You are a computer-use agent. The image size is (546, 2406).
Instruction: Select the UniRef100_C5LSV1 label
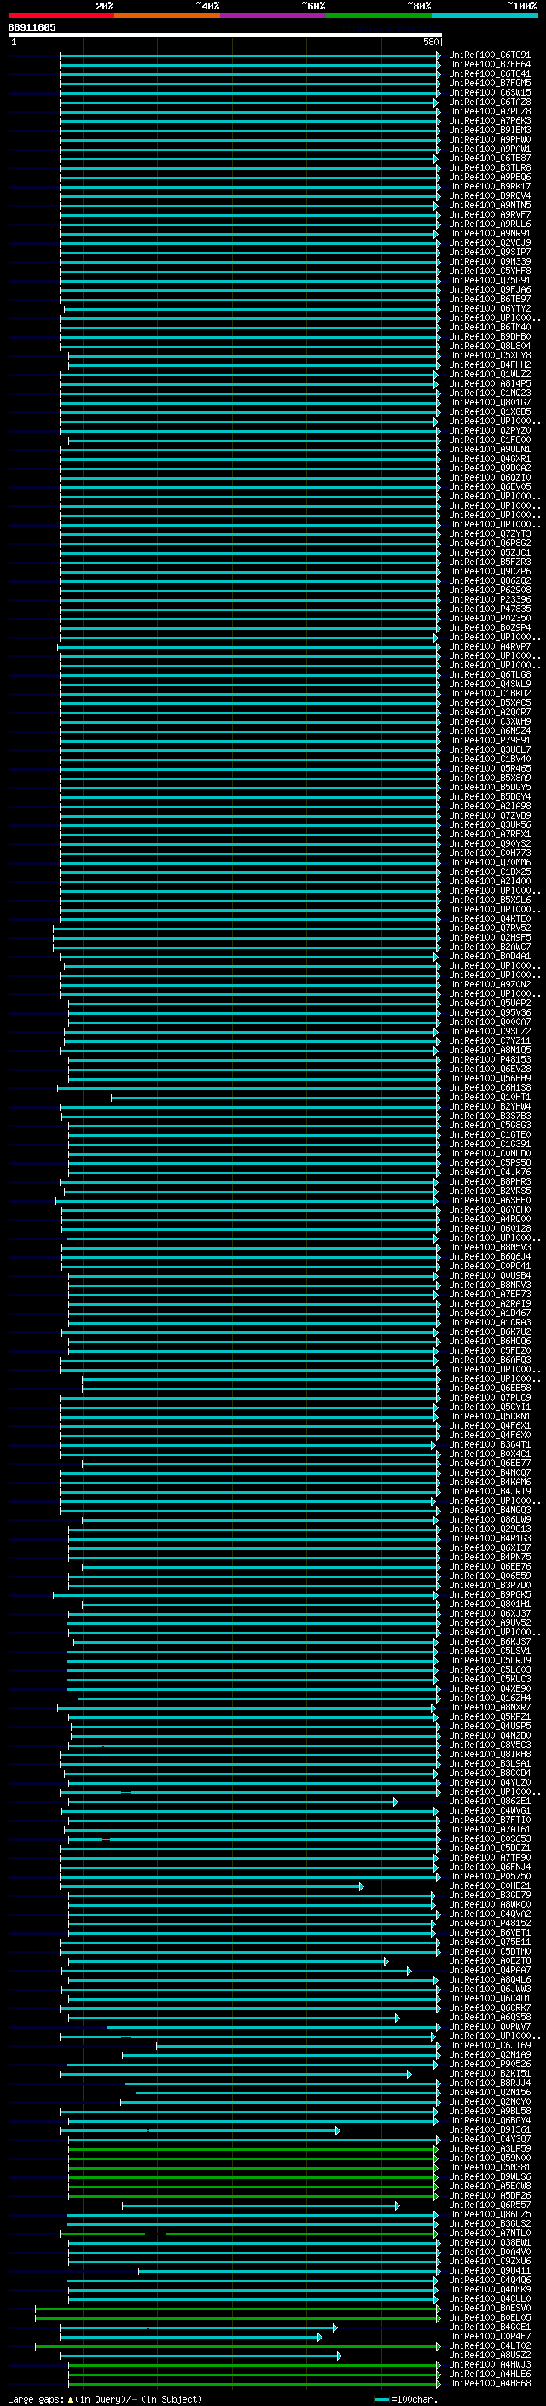pyautogui.click(x=489, y=1651)
